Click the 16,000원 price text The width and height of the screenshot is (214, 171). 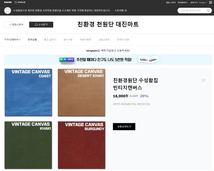(x=121, y=96)
